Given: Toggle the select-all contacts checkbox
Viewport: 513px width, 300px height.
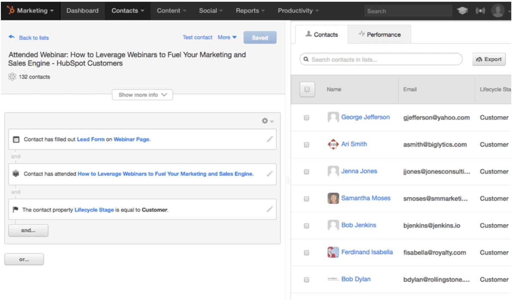Looking at the screenshot, I should (307, 89).
